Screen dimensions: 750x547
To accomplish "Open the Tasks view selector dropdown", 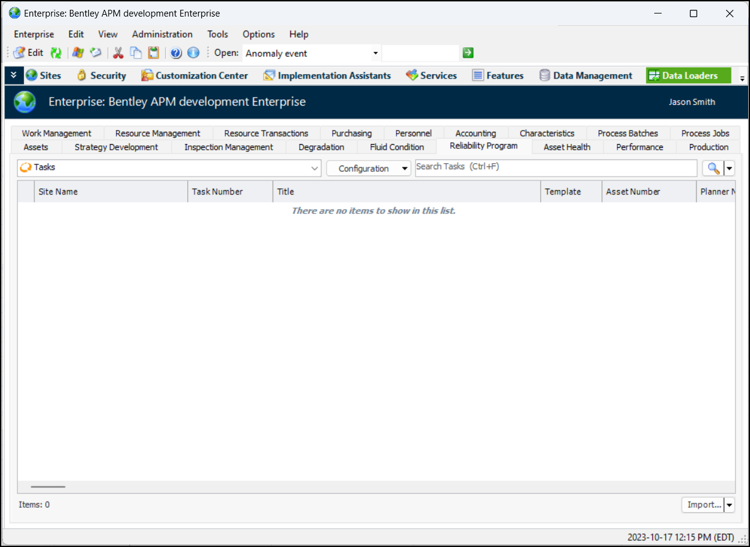I will pyautogui.click(x=315, y=168).
